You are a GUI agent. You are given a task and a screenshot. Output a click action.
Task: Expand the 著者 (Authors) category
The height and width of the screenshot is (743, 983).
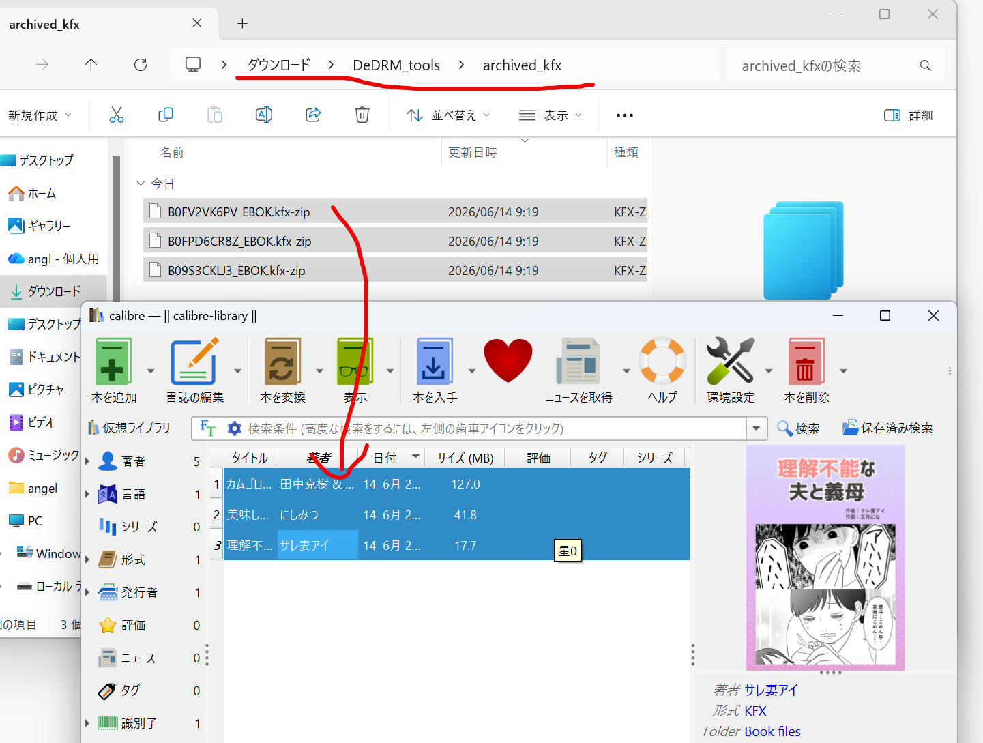[87, 461]
